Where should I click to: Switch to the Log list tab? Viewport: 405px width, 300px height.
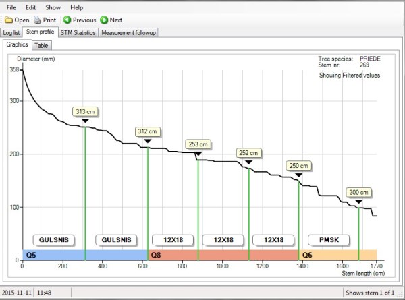11,32
